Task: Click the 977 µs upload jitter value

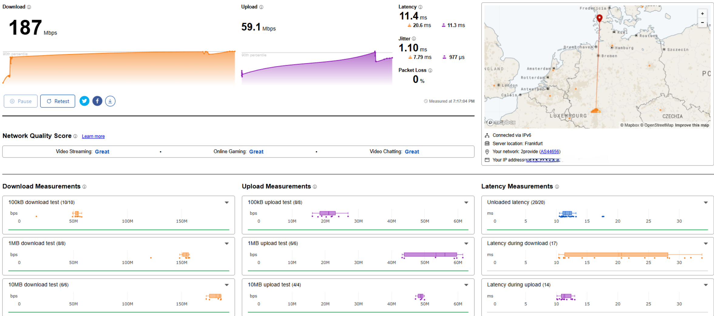Action: [x=454, y=57]
